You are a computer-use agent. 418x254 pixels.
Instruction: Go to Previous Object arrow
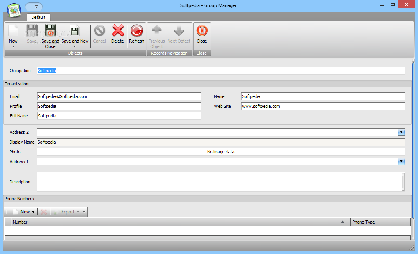tap(156, 30)
